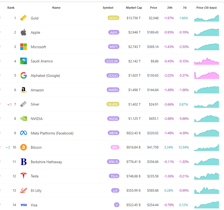Open the Meta Platforms (Facebook) link
224x210 pixels.
click(52, 133)
